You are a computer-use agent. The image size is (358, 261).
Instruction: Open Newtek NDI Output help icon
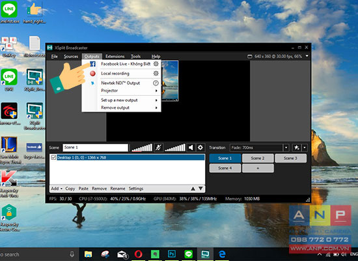(156, 83)
